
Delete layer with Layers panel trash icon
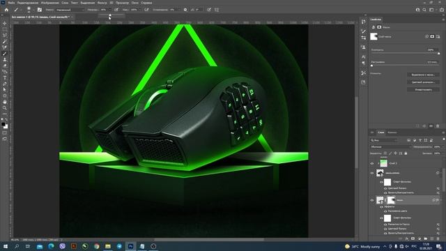438,238
